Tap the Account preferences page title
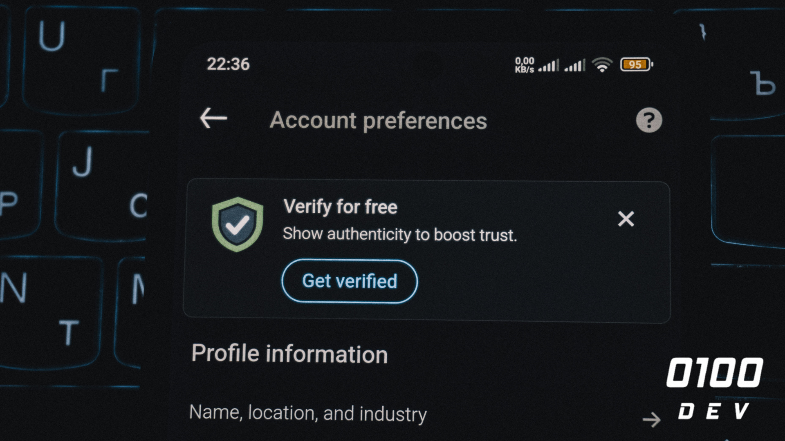 point(378,120)
